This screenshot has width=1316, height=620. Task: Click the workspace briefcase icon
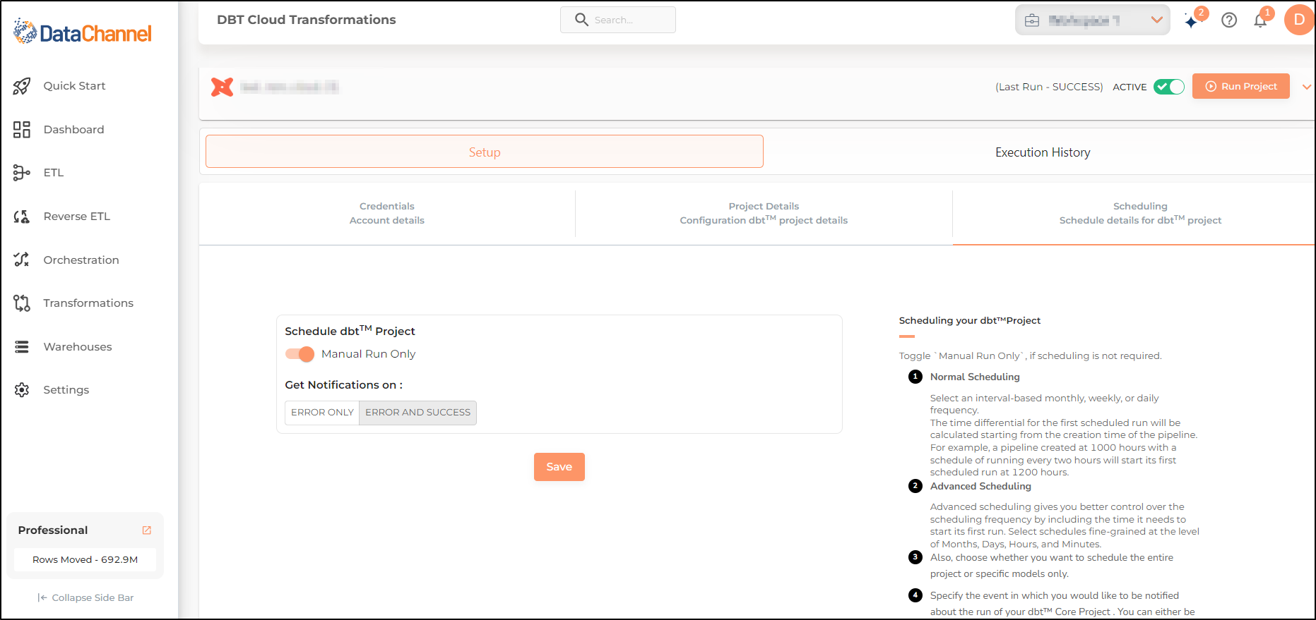pos(1032,20)
